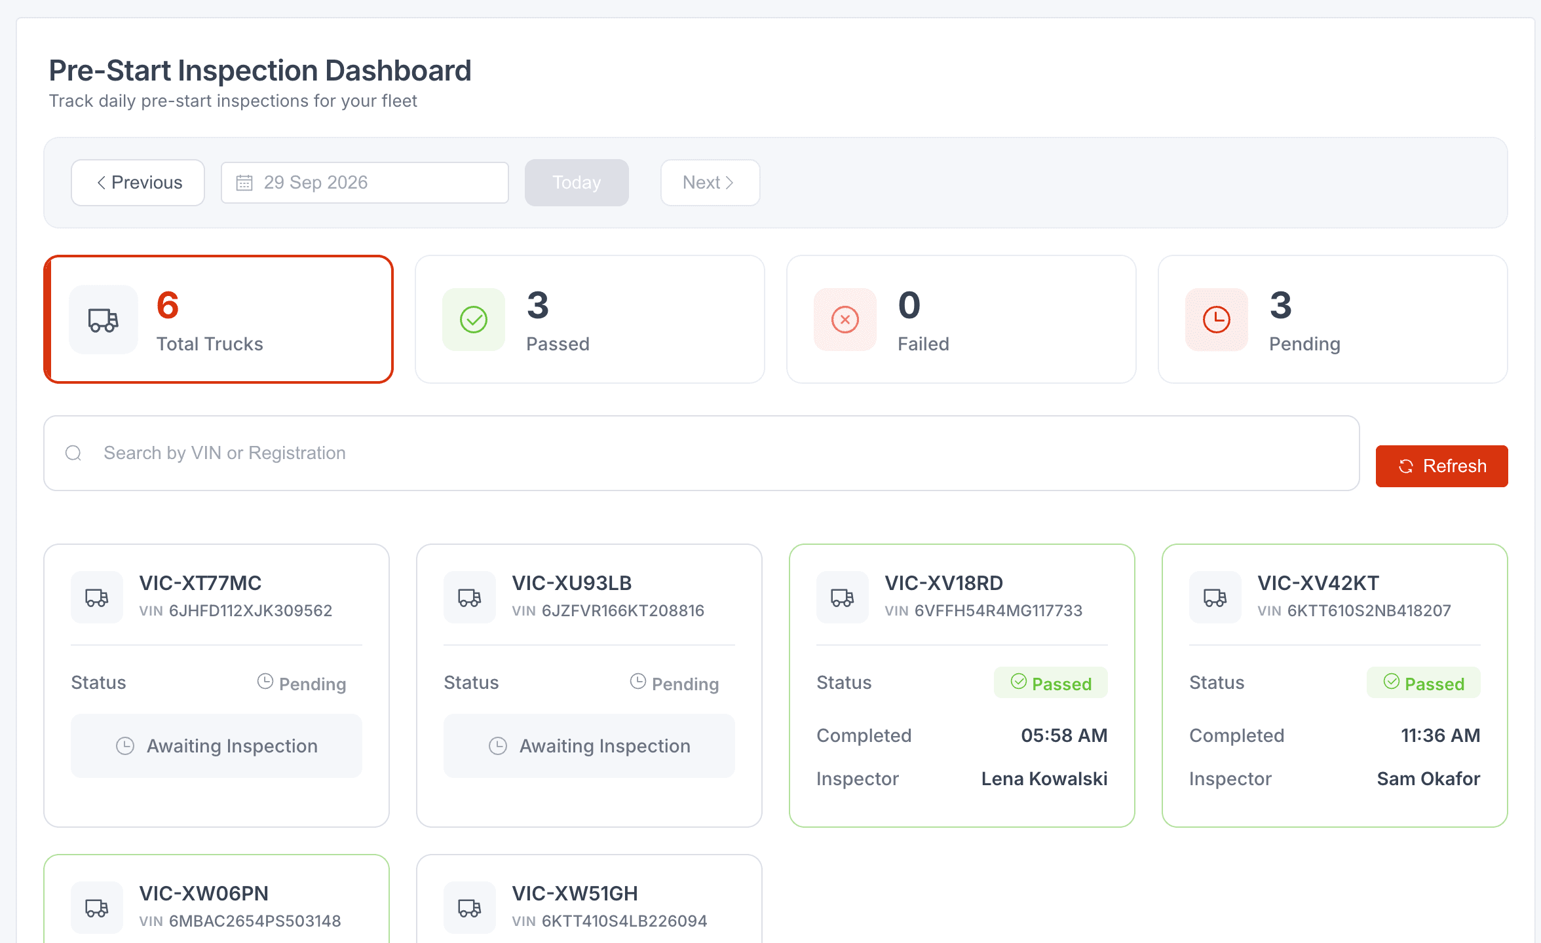This screenshot has width=1541, height=943.
Task: Click registration VIC-XW06PN
Action: [x=204, y=893]
